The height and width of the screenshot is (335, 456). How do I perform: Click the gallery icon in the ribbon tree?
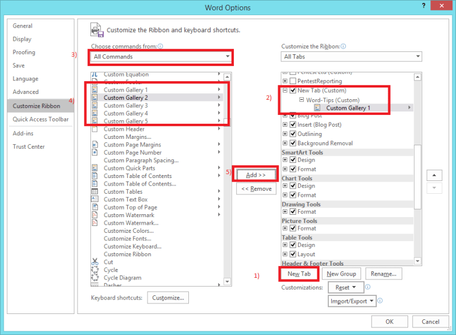tap(317, 108)
